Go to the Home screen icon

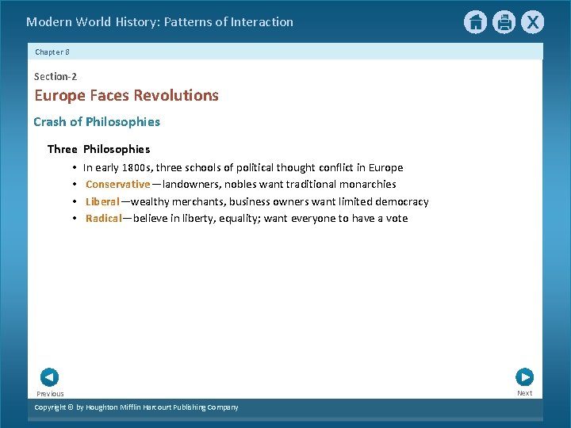475,22
